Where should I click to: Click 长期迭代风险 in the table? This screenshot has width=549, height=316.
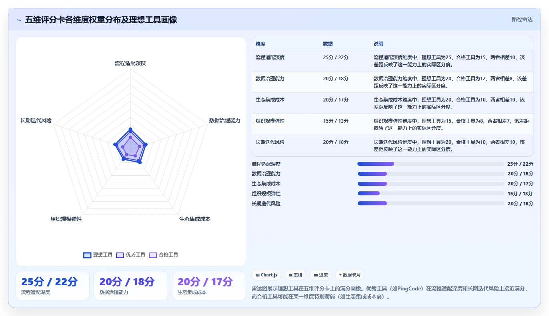[270, 142]
